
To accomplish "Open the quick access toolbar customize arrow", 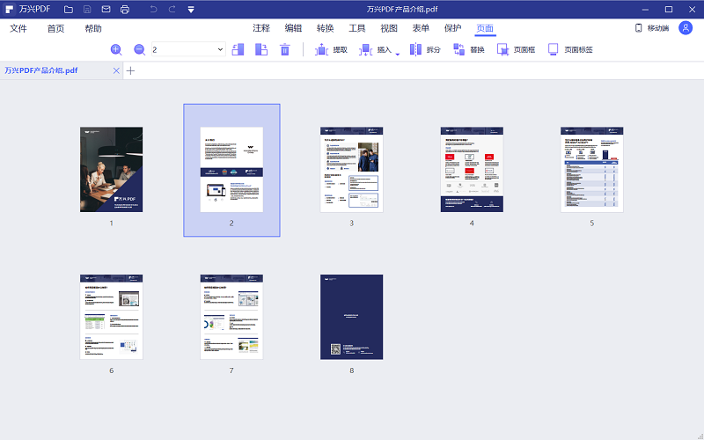I will [x=191, y=9].
